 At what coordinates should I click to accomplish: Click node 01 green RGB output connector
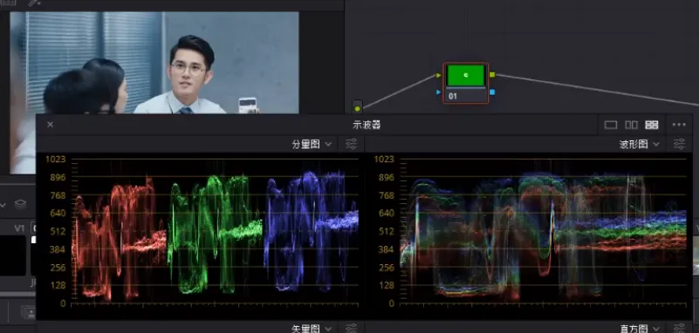point(492,75)
